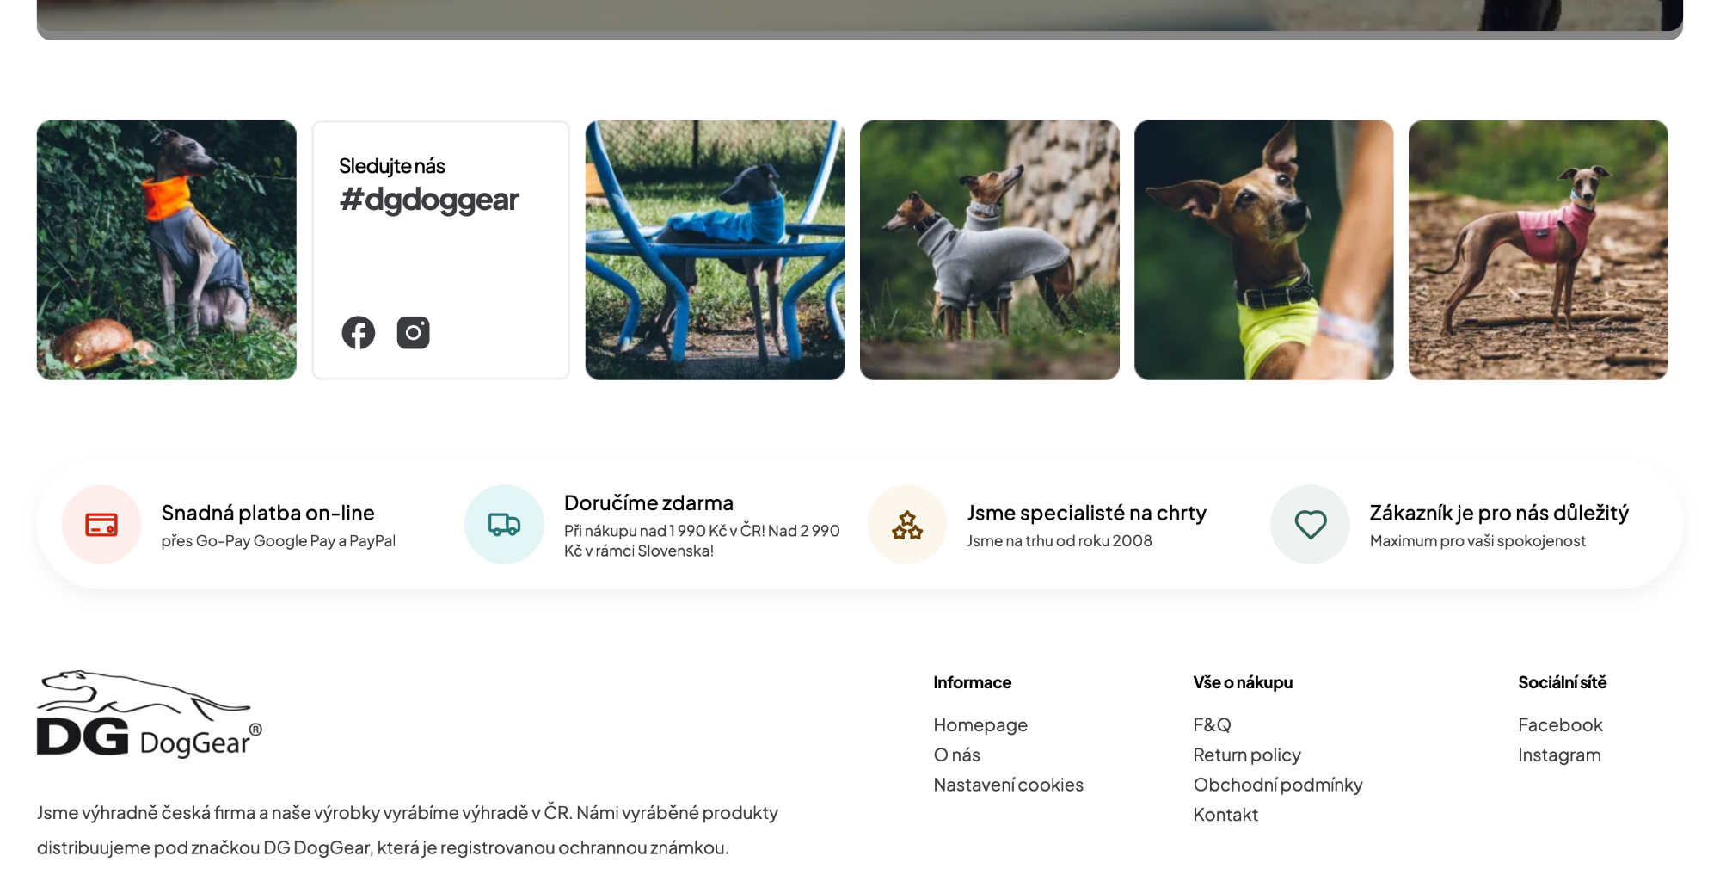Open the O nás link

point(956,755)
